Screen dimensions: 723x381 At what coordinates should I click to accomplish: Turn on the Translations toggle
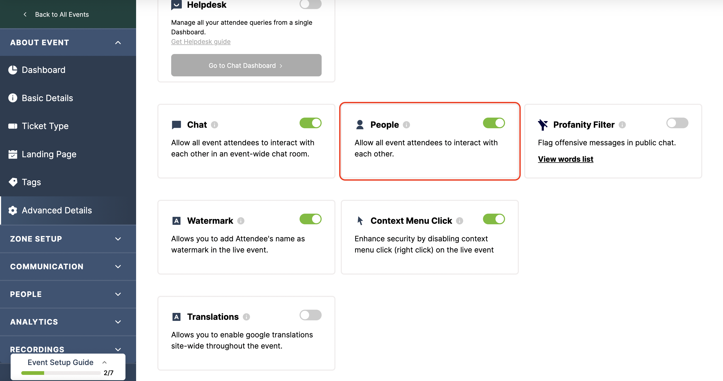pos(310,315)
